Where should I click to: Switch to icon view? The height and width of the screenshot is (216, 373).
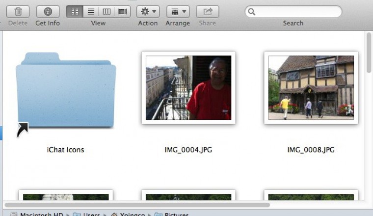[x=74, y=12]
